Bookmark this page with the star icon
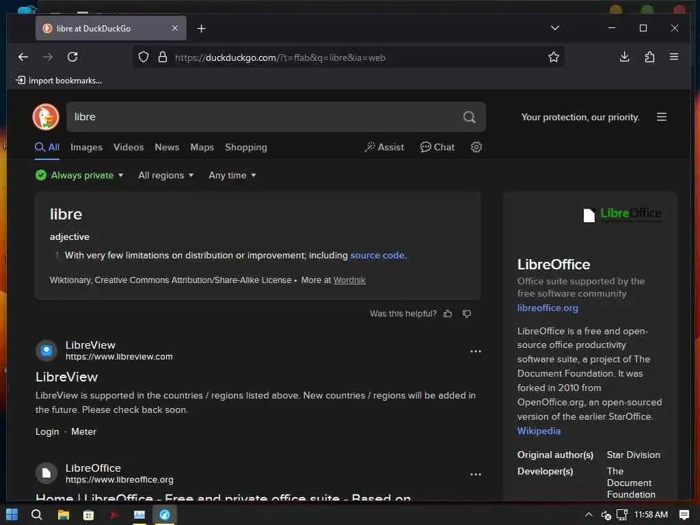 tap(554, 57)
